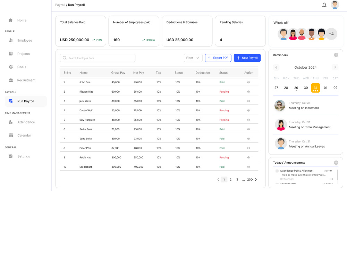Open Recruitment in the sidebar
The height and width of the screenshot is (260, 347).
click(x=26, y=80)
